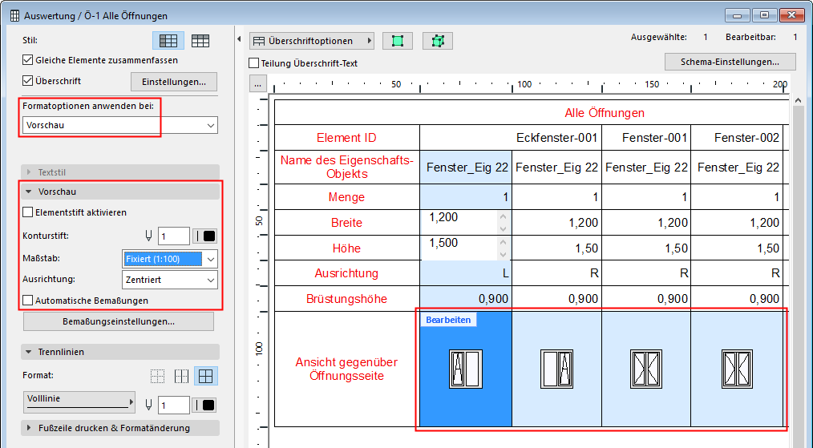Select the second table style icon
813x448 pixels.
click(200, 41)
